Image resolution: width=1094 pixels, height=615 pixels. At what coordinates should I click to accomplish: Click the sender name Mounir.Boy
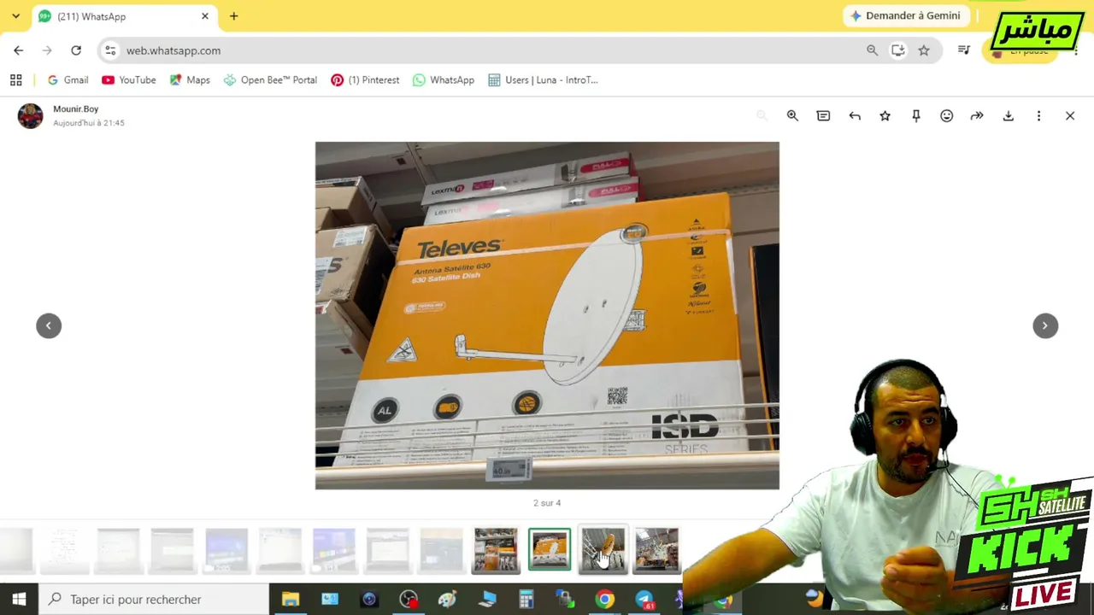tap(76, 109)
